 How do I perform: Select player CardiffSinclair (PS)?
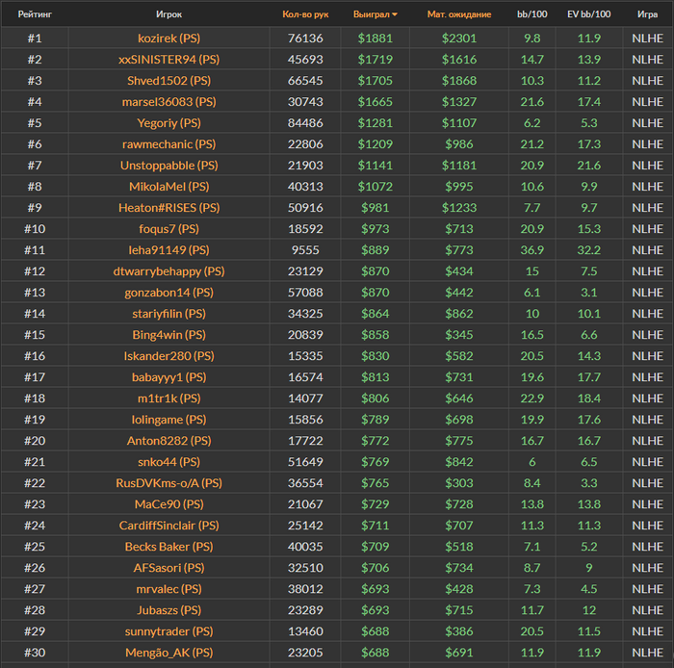pos(168,526)
